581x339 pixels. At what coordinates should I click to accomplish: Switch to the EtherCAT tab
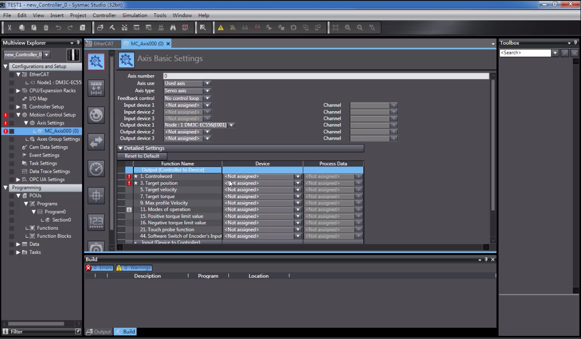click(x=103, y=44)
